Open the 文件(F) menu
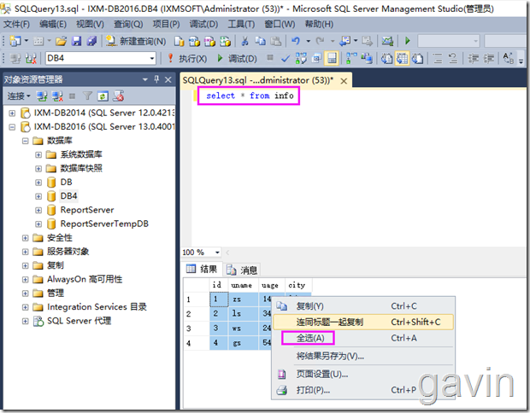The image size is (530, 413). point(16,24)
